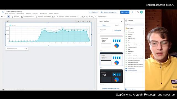Image resolution: width=177 pixels, height=99 pixels.
Task: Open the Страница menu
Action: (35, 14)
